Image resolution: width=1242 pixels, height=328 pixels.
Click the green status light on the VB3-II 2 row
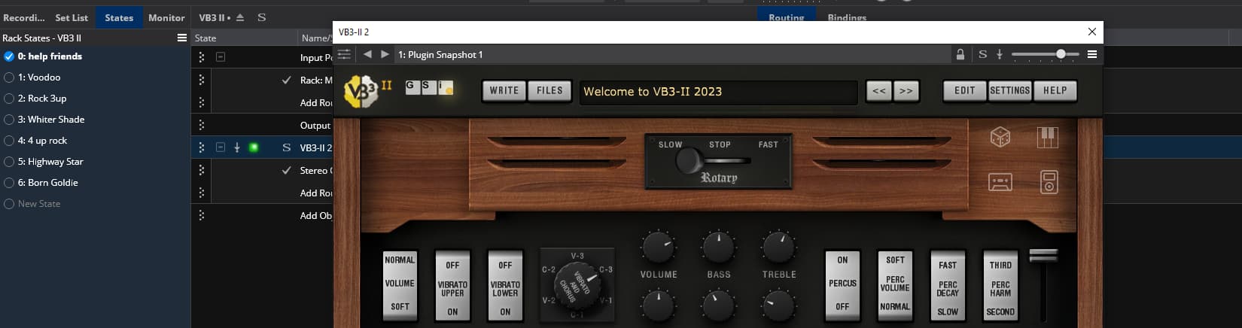coord(254,147)
